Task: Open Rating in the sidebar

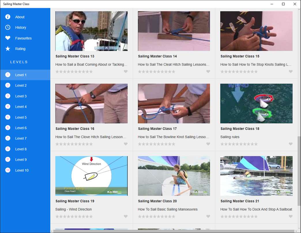Action: 25,49
